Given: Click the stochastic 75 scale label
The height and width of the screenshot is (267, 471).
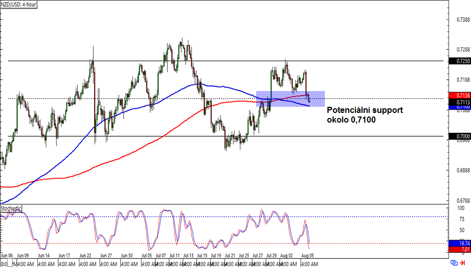Looking at the screenshot, I should coord(462,219).
